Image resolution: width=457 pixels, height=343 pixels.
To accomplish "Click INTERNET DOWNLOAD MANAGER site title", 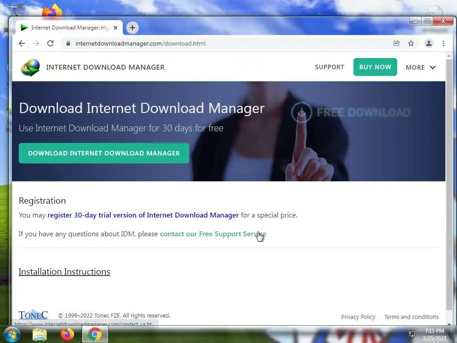I will [105, 67].
